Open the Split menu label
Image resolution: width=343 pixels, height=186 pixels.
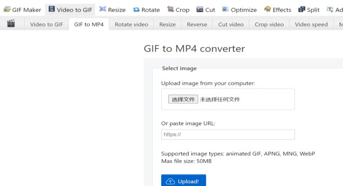click(x=313, y=10)
